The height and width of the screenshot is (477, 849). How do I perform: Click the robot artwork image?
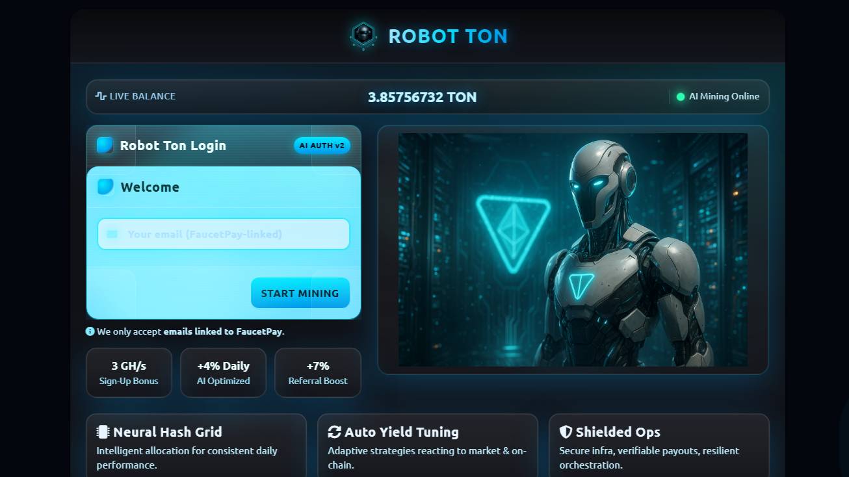(573, 250)
